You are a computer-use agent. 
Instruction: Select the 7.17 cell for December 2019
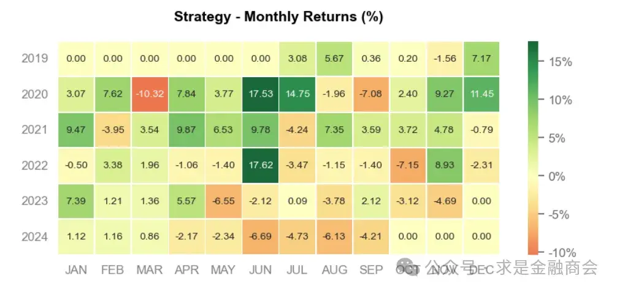pyautogui.click(x=482, y=59)
